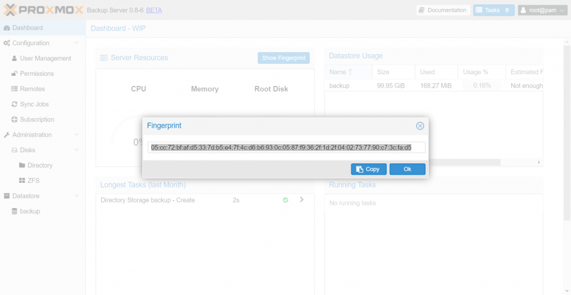Open the root@pam user dropdown
The height and width of the screenshot is (295, 571).
[543, 10]
